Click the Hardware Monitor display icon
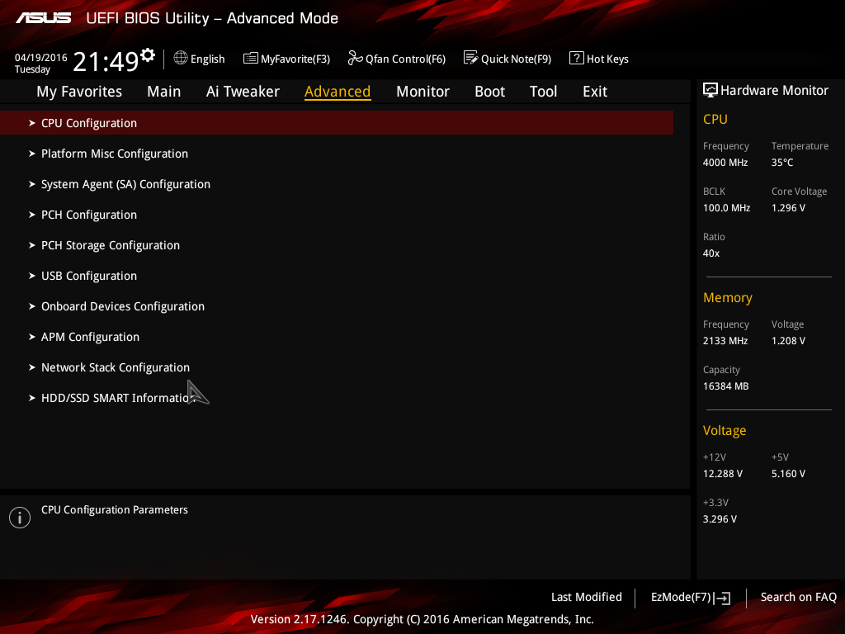The image size is (845, 634). (x=710, y=90)
